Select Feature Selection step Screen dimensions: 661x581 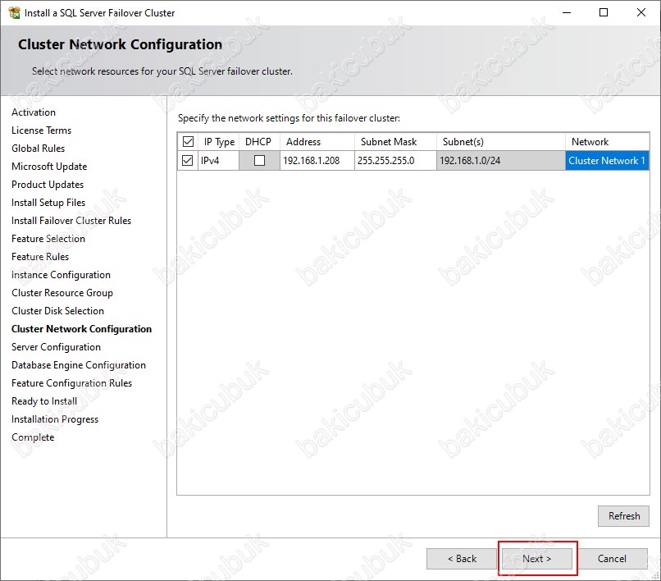point(48,239)
